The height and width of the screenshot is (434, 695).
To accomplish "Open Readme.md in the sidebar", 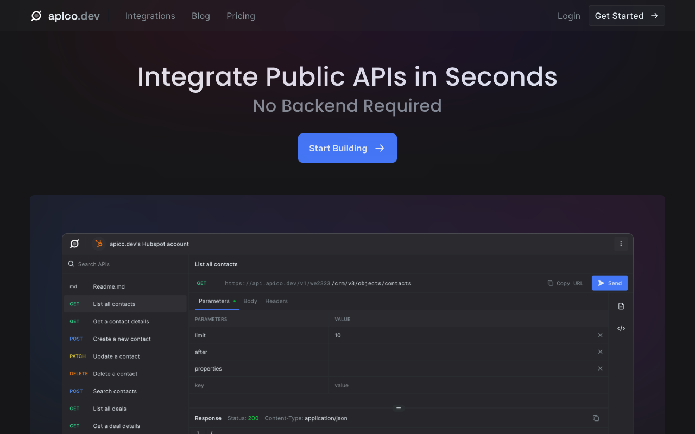I will (125, 286).
